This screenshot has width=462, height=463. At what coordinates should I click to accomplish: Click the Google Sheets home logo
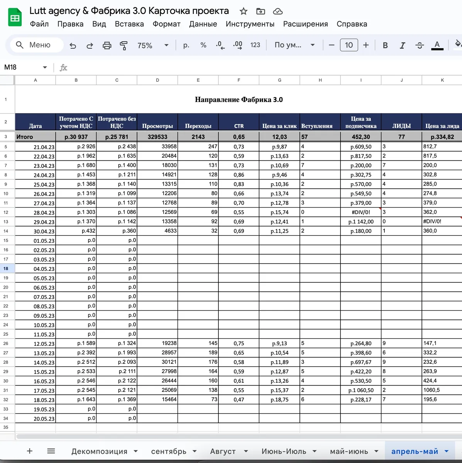click(15, 17)
